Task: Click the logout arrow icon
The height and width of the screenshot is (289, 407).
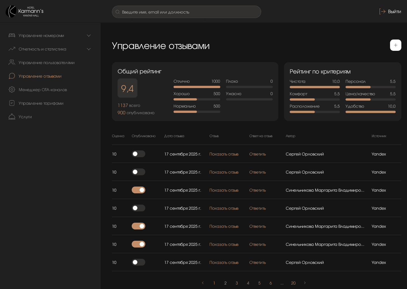Action: click(382, 12)
